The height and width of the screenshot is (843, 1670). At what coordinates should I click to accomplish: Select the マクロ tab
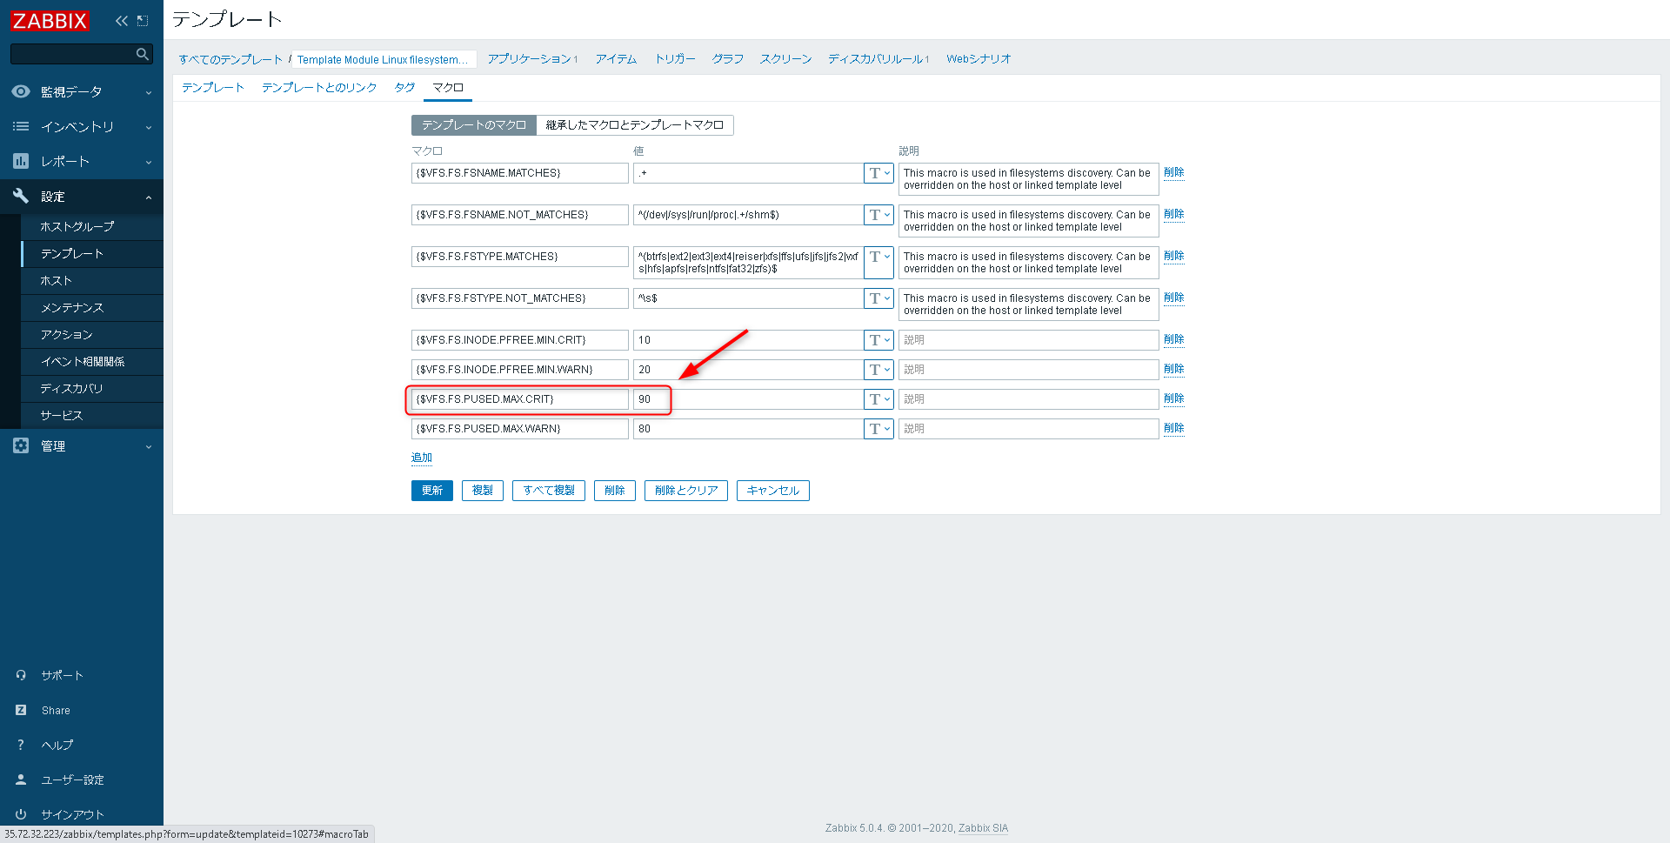point(448,88)
